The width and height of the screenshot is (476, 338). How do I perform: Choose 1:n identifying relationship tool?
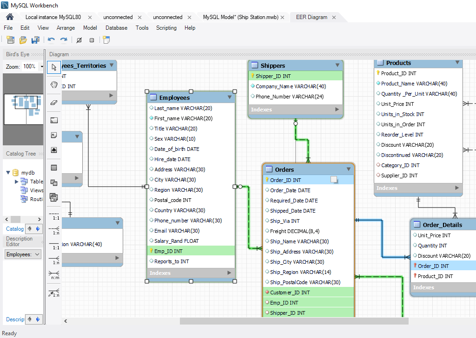(x=54, y=260)
